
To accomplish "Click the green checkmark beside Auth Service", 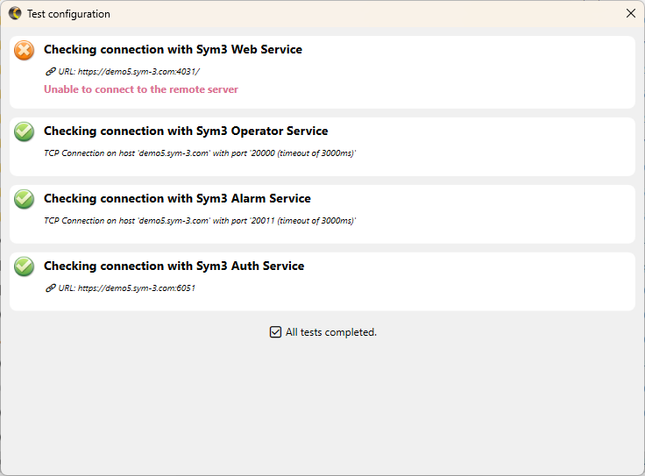I will point(25,266).
